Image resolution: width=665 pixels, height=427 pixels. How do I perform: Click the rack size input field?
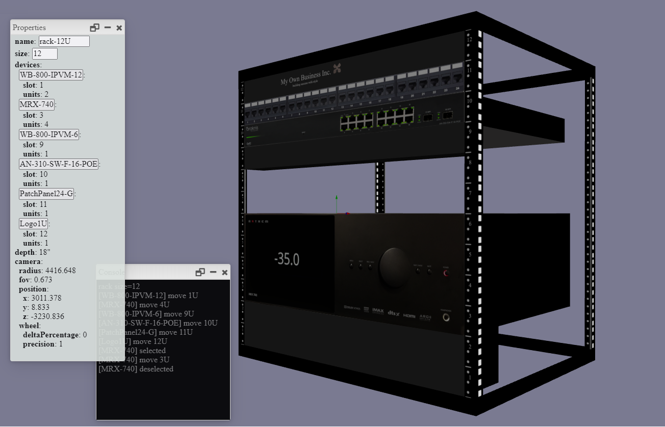coord(45,54)
